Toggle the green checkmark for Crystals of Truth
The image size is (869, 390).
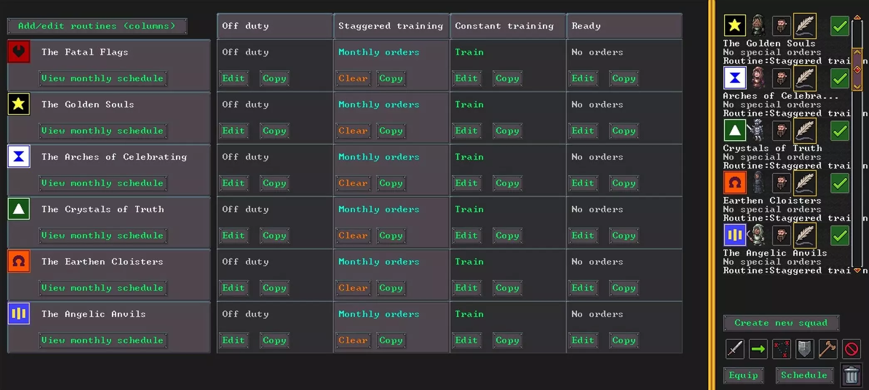pos(839,131)
